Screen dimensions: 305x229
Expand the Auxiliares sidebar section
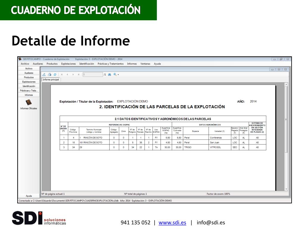pos(29,73)
